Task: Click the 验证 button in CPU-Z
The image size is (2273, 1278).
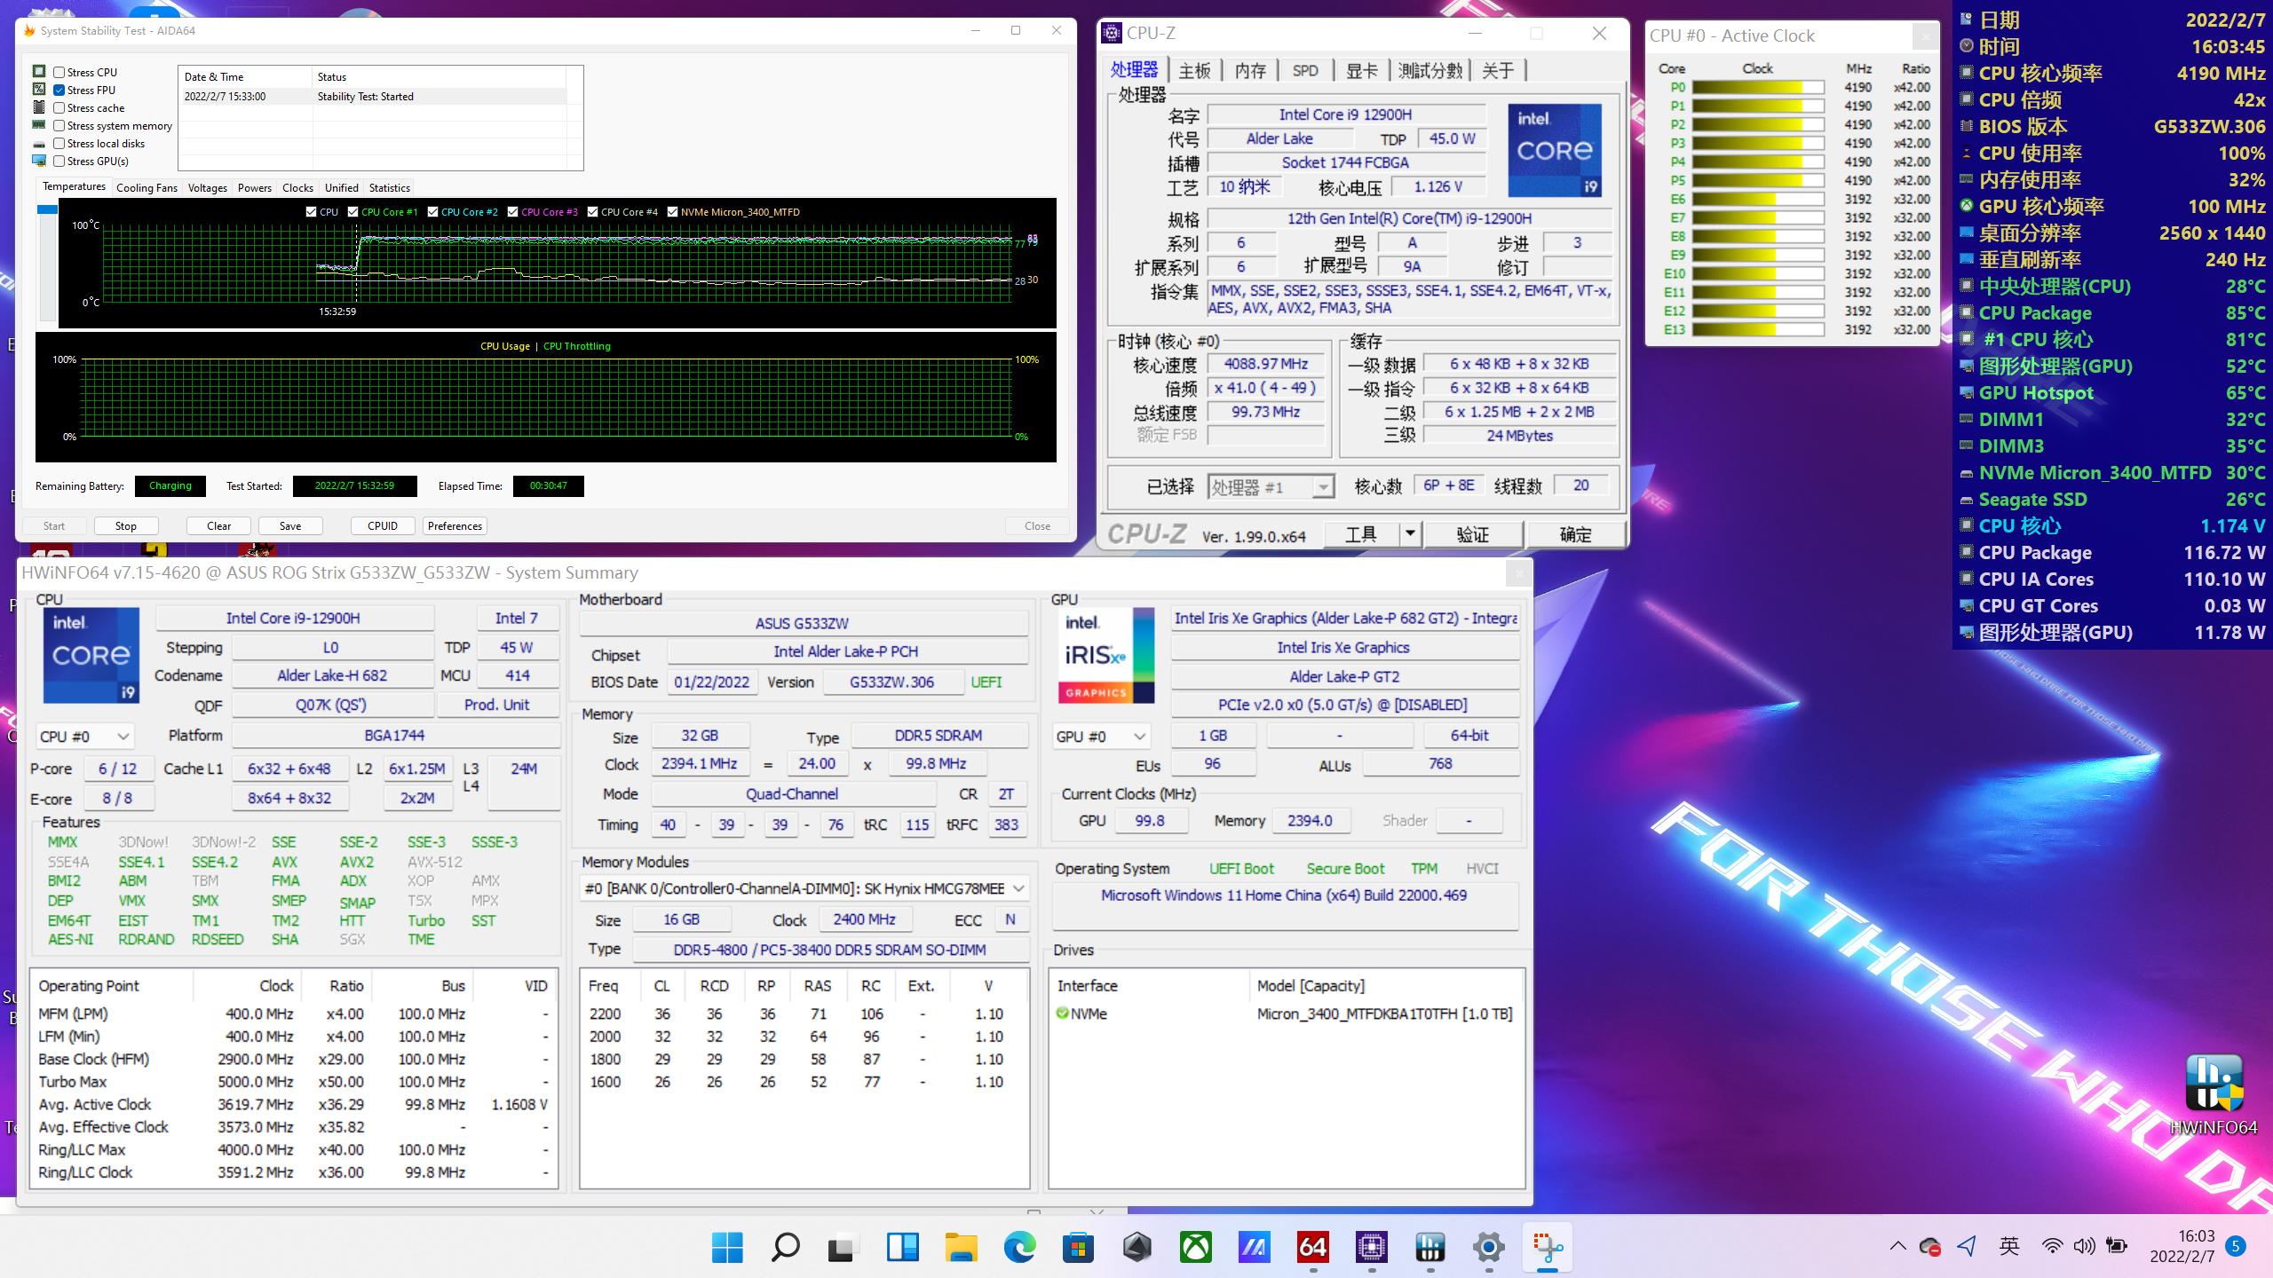Action: click(x=1473, y=534)
